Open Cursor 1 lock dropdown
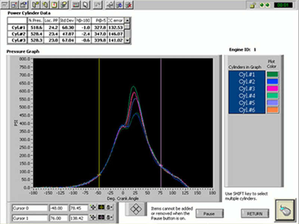The height and width of the screenshot is (224, 299). coord(109,217)
